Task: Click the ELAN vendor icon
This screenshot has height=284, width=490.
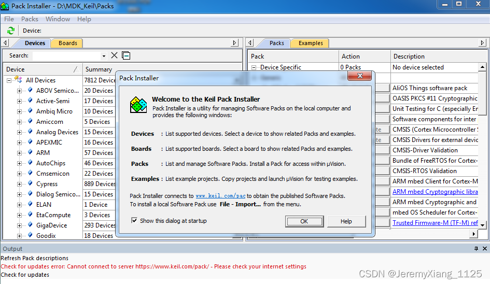Action: 30,204
